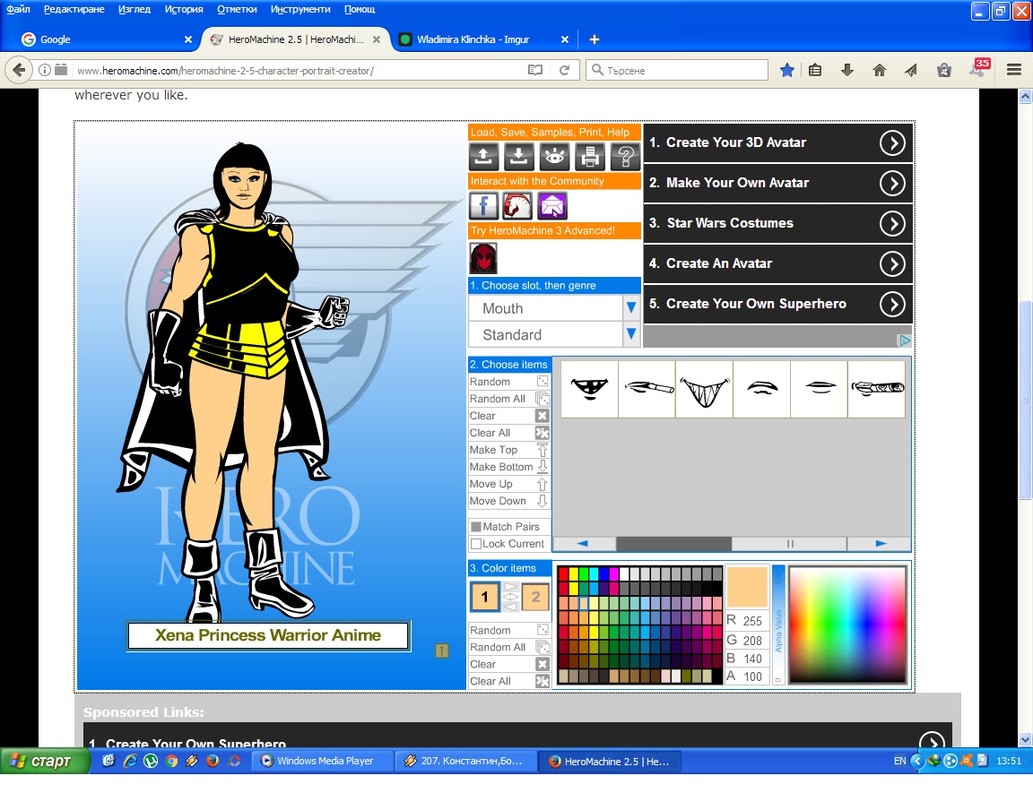1033x793 pixels.
Task: Bookmark this page with star icon
Action: (786, 71)
